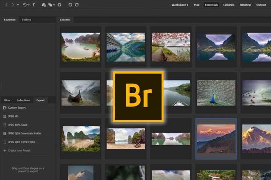Screen dimensions: 271x180
Task: Open the Libraries workspace
Action: (229, 5)
